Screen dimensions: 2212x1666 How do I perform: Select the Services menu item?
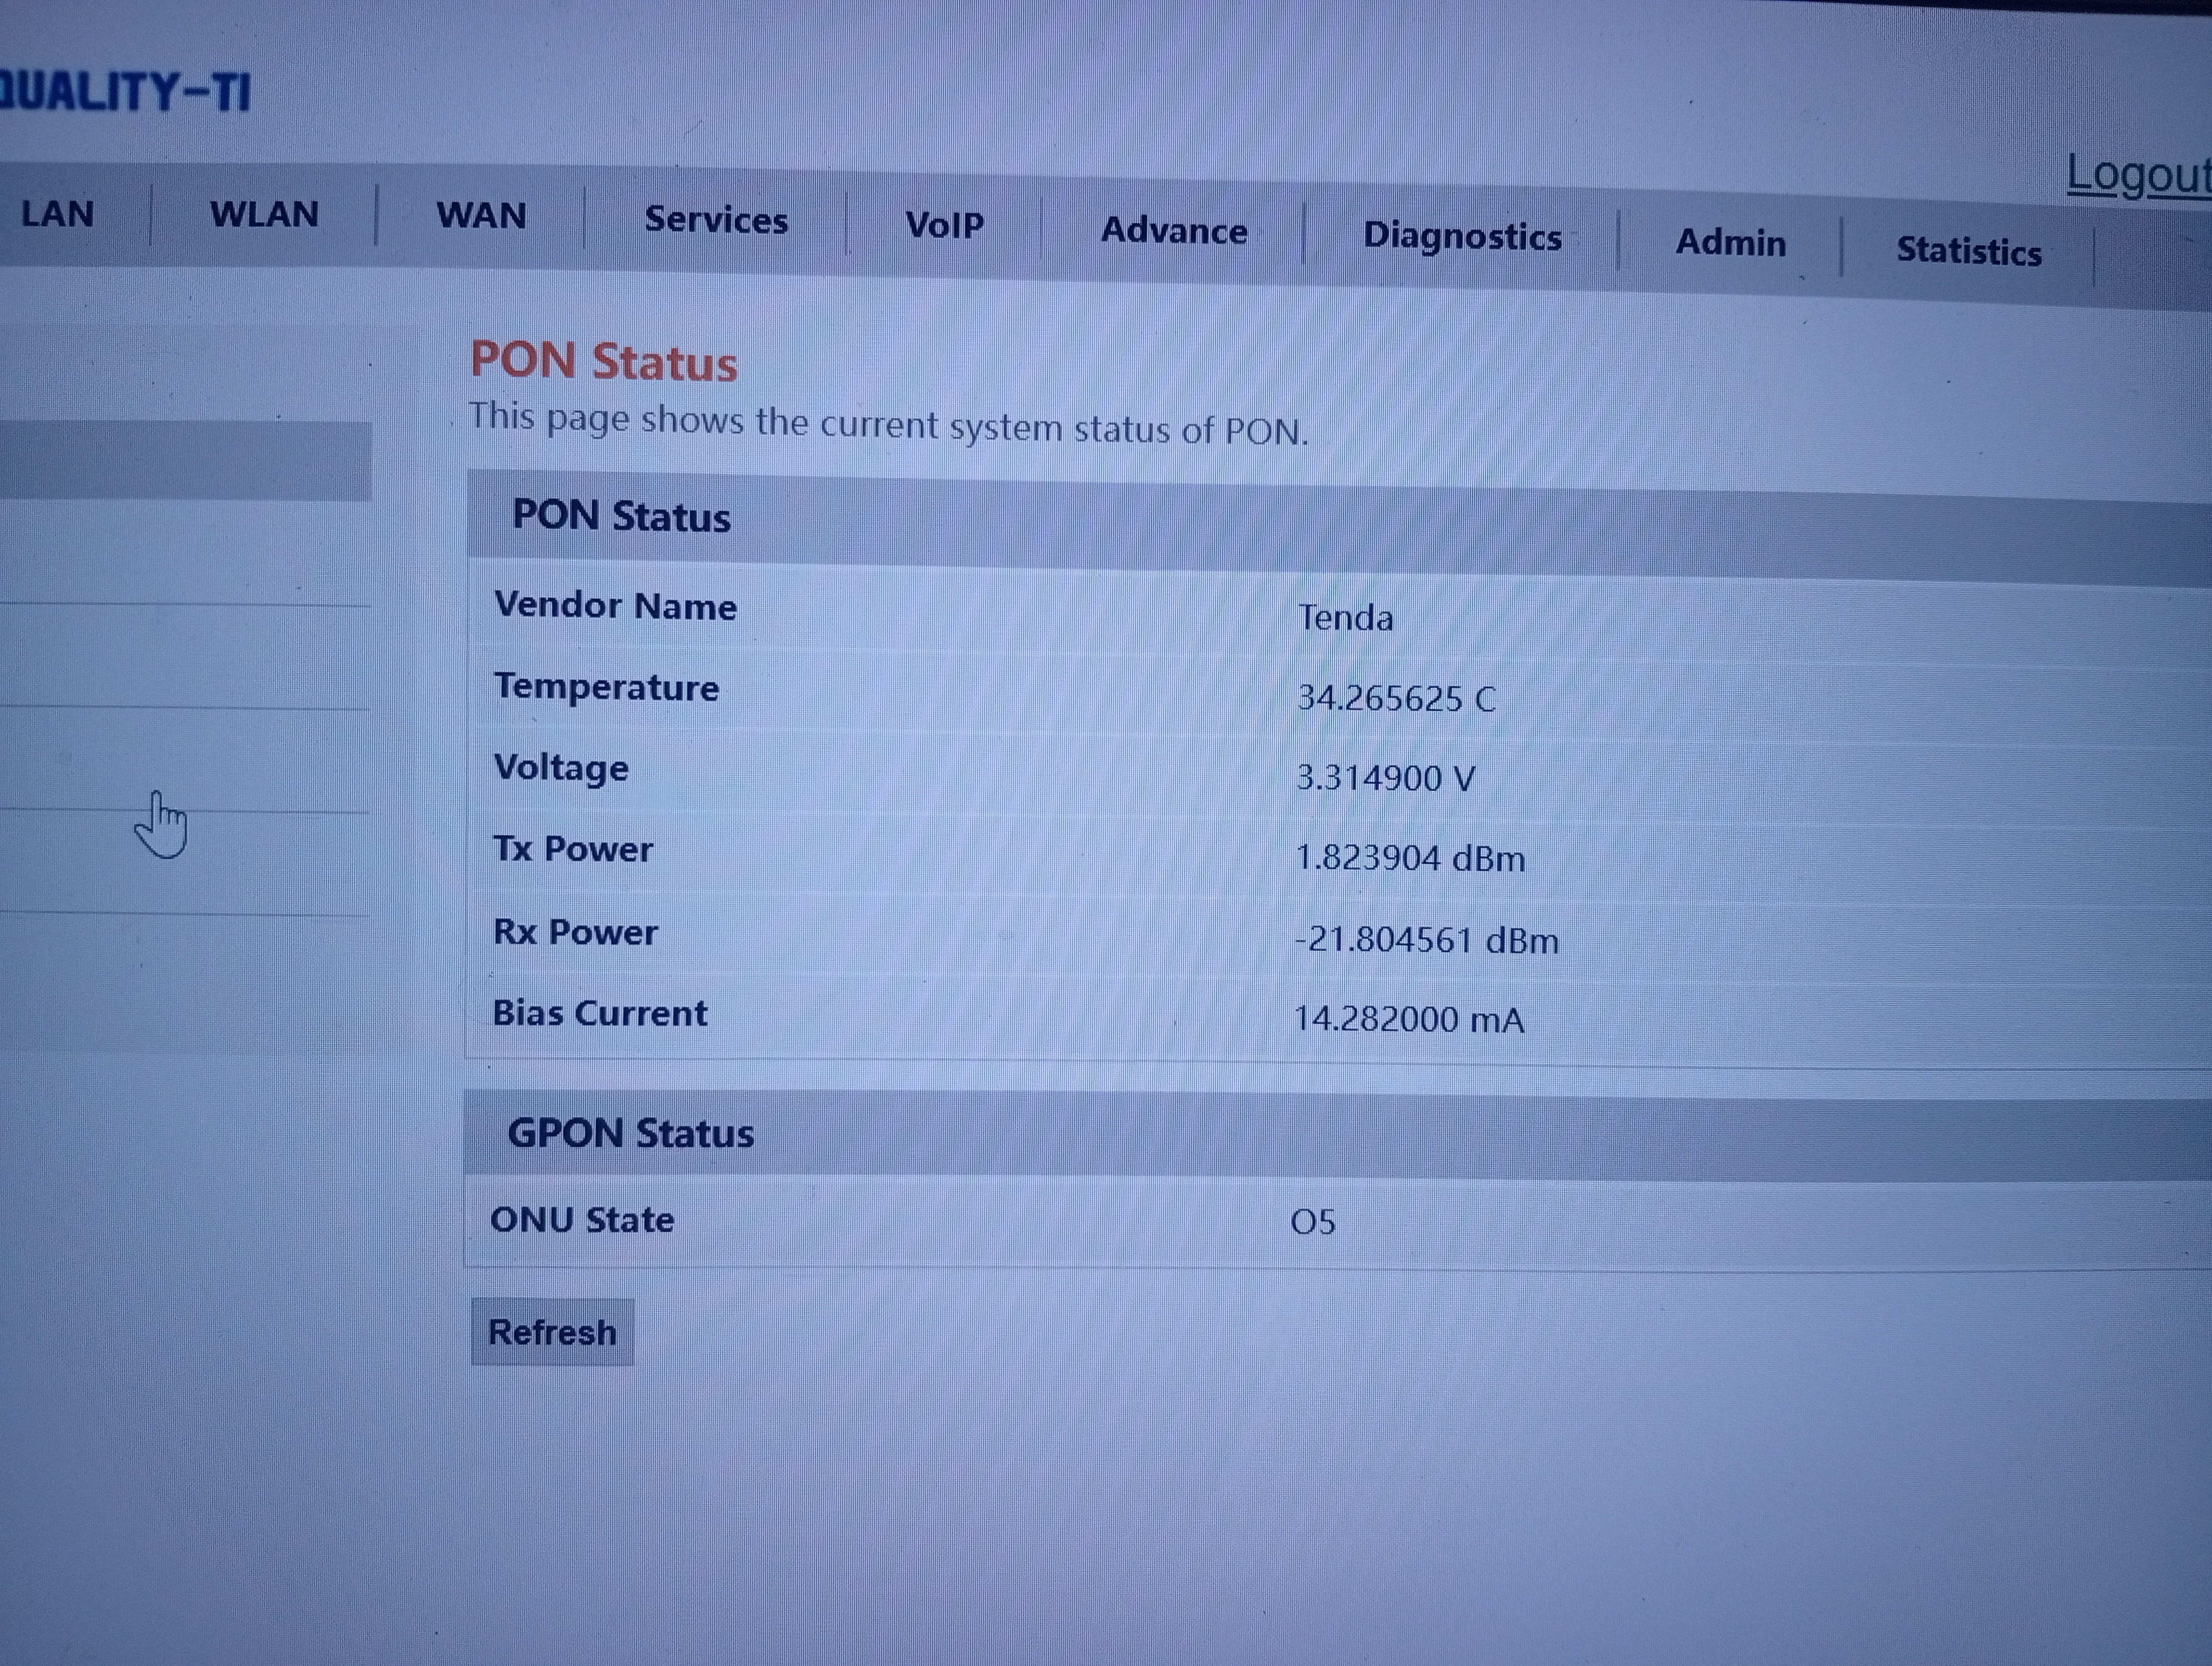(x=716, y=220)
